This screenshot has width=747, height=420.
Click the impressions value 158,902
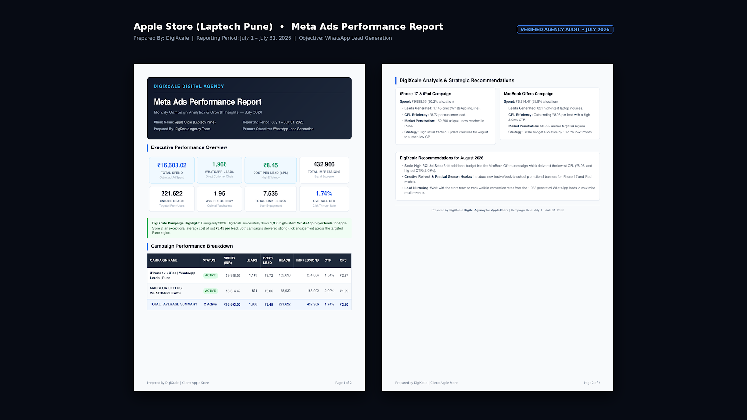point(313,291)
